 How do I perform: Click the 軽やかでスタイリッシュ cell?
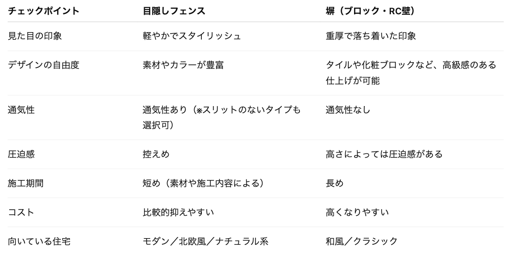click(192, 36)
